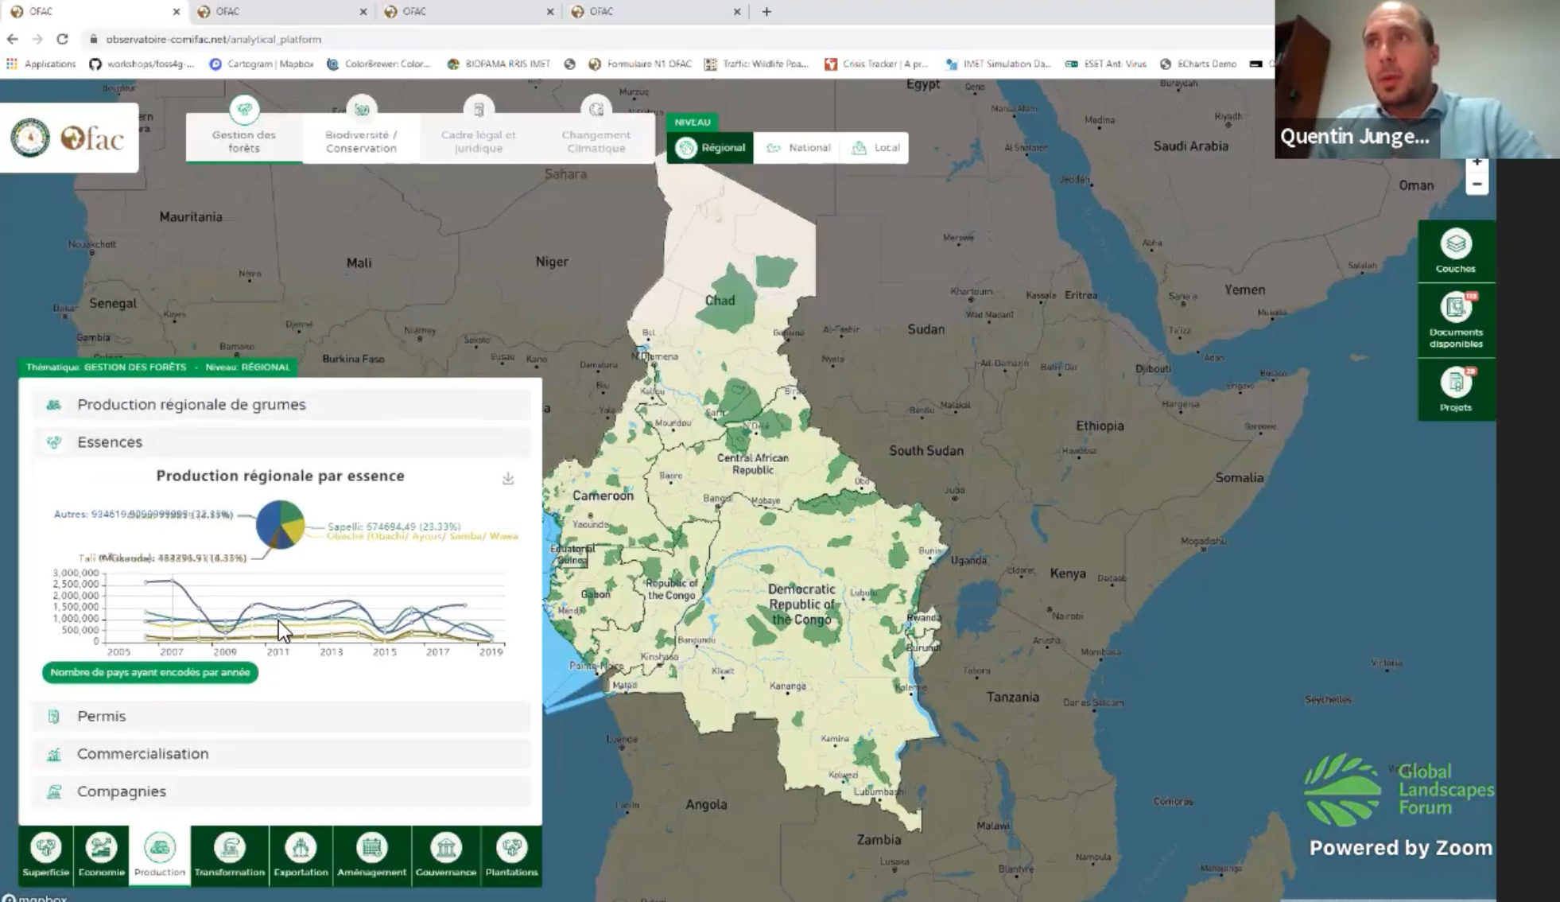Screen dimensions: 1560x902
Task: Switch level to National
Action: [x=797, y=147]
